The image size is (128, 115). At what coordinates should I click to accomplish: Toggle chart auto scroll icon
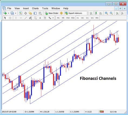coord(117,13)
